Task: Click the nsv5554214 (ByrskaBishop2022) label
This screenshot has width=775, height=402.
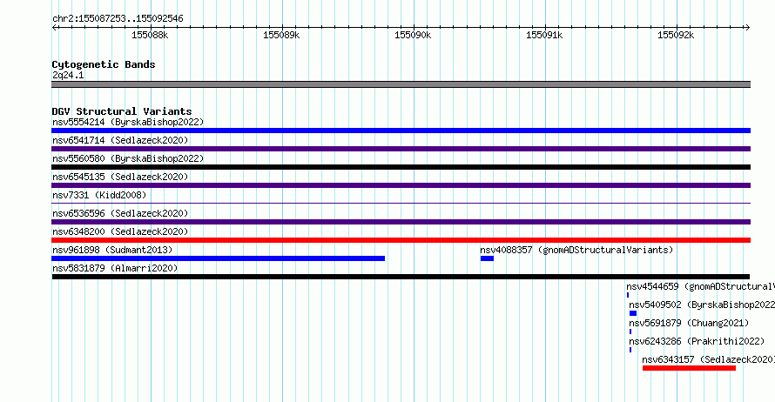Action: coord(128,122)
